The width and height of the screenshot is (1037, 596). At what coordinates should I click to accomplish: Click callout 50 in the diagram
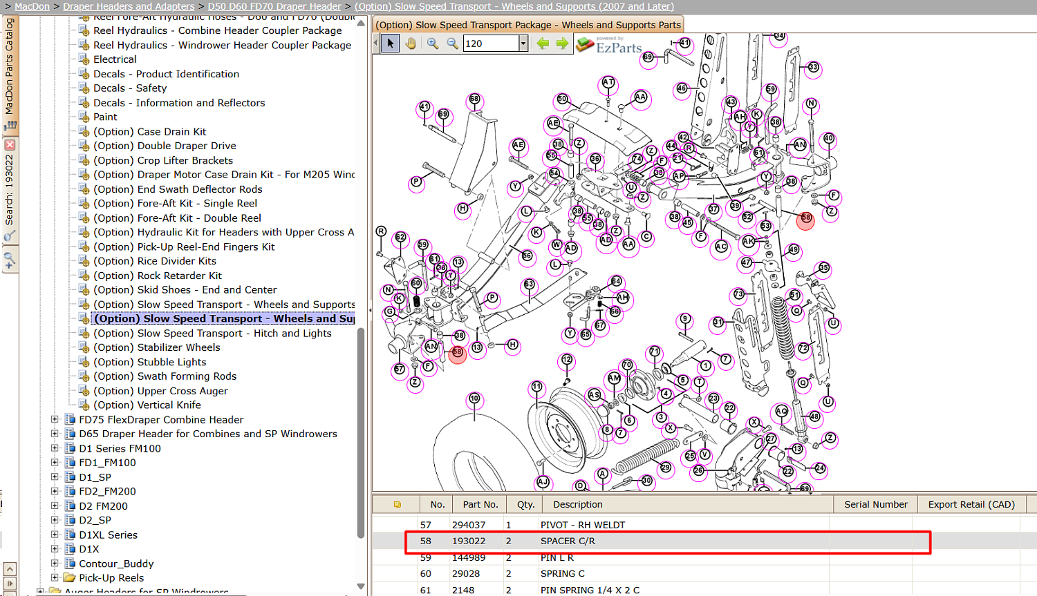[563, 99]
